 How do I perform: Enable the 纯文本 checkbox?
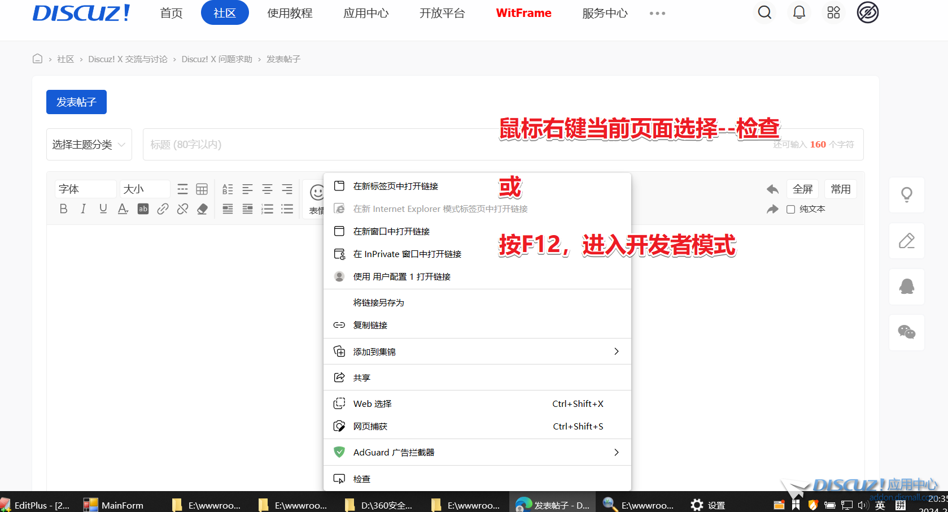coord(791,209)
